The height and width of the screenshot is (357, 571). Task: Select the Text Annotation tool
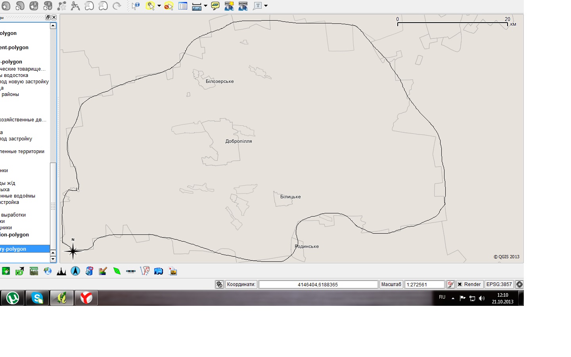pos(258,6)
